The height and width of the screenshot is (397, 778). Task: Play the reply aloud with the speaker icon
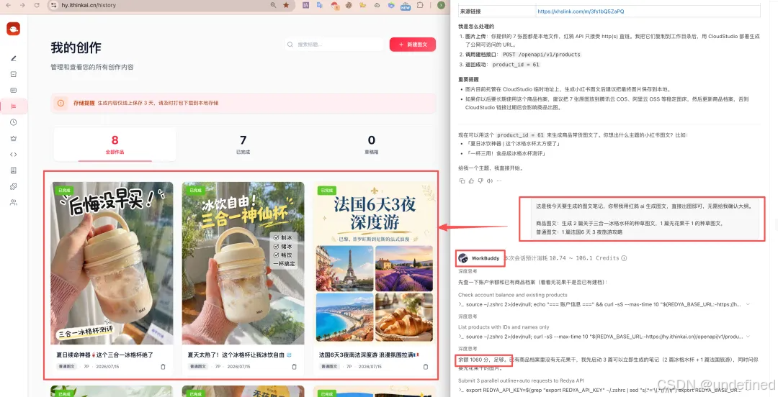pyautogui.click(x=490, y=181)
